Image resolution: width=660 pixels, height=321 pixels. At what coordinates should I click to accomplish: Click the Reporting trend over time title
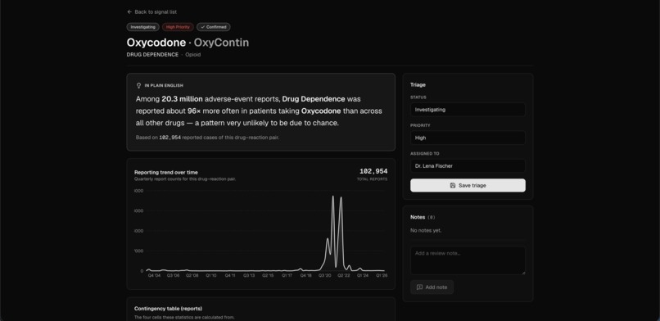point(166,172)
